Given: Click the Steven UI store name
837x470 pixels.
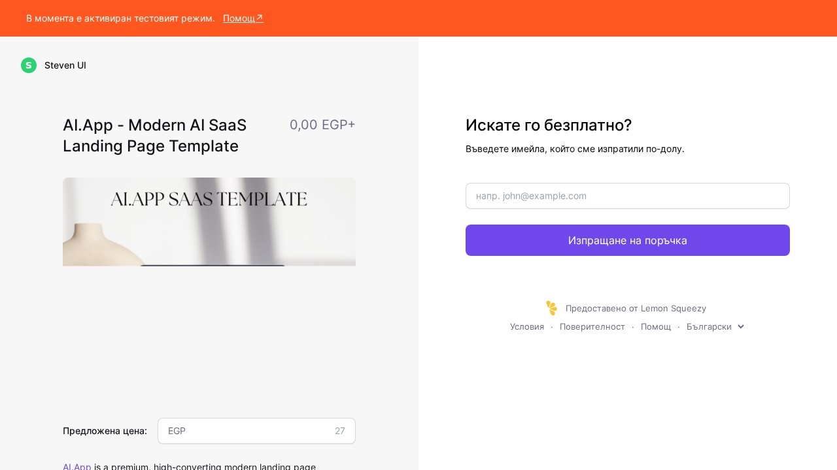Looking at the screenshot, I should [65, 65].
